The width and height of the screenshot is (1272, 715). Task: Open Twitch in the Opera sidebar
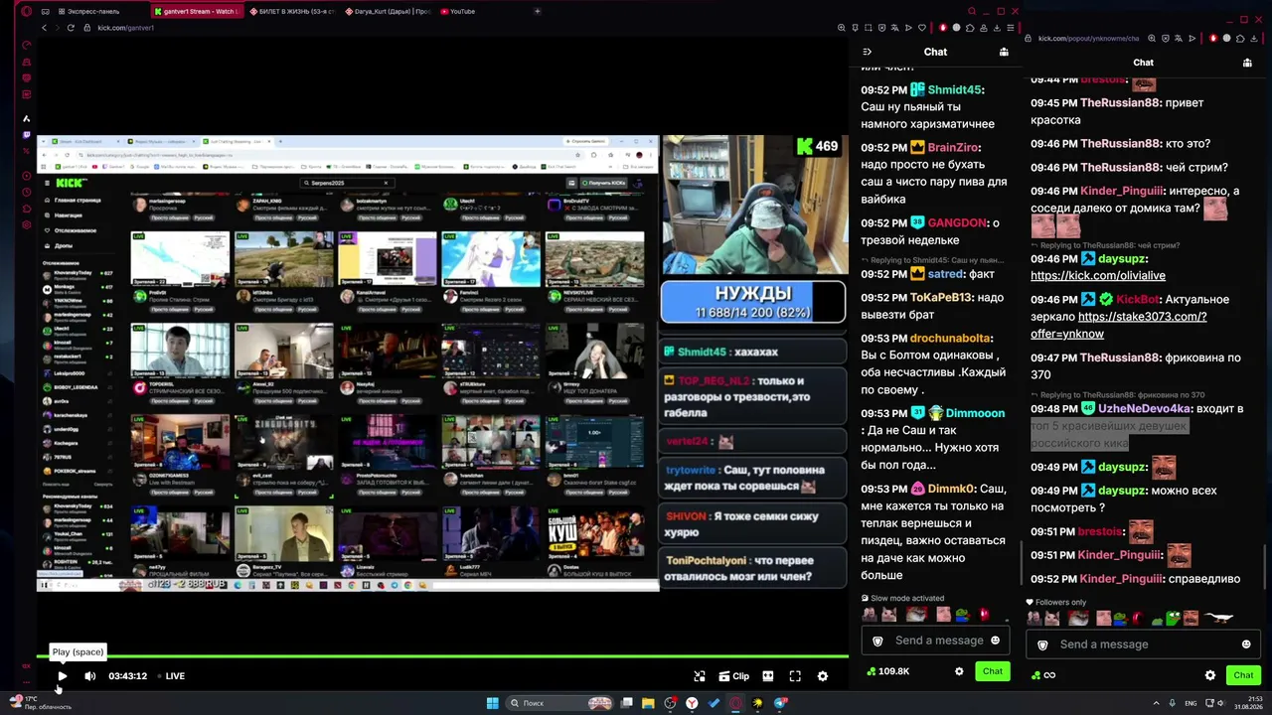click(x=27, y=135)
